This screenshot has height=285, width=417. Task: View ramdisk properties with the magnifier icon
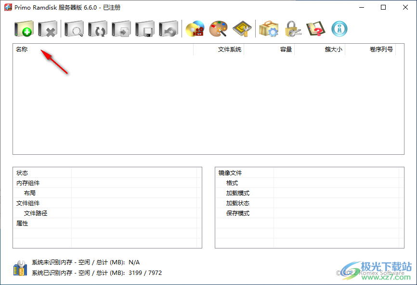[x=73, y=29]
